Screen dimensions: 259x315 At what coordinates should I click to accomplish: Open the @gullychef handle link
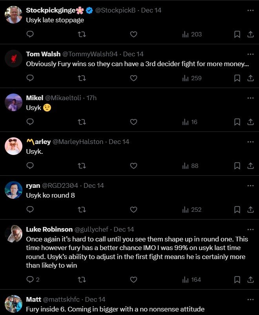point(93,229)
